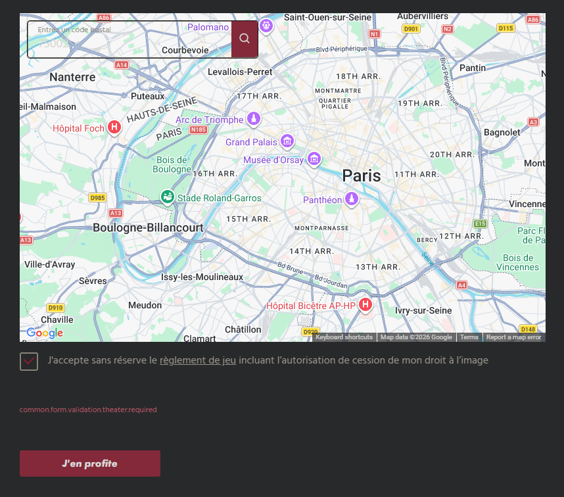The width and height of the screenshot is (564, 497).
Task: Click the Bois de Boulogne label
Action: [172, 164]
